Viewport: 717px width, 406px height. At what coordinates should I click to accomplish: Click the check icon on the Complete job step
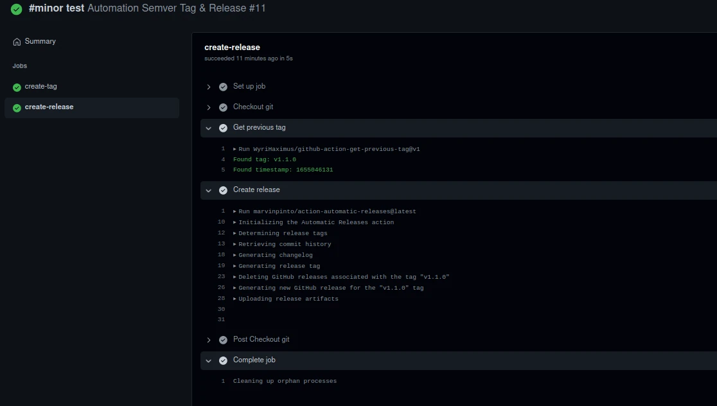click(223, 360)
